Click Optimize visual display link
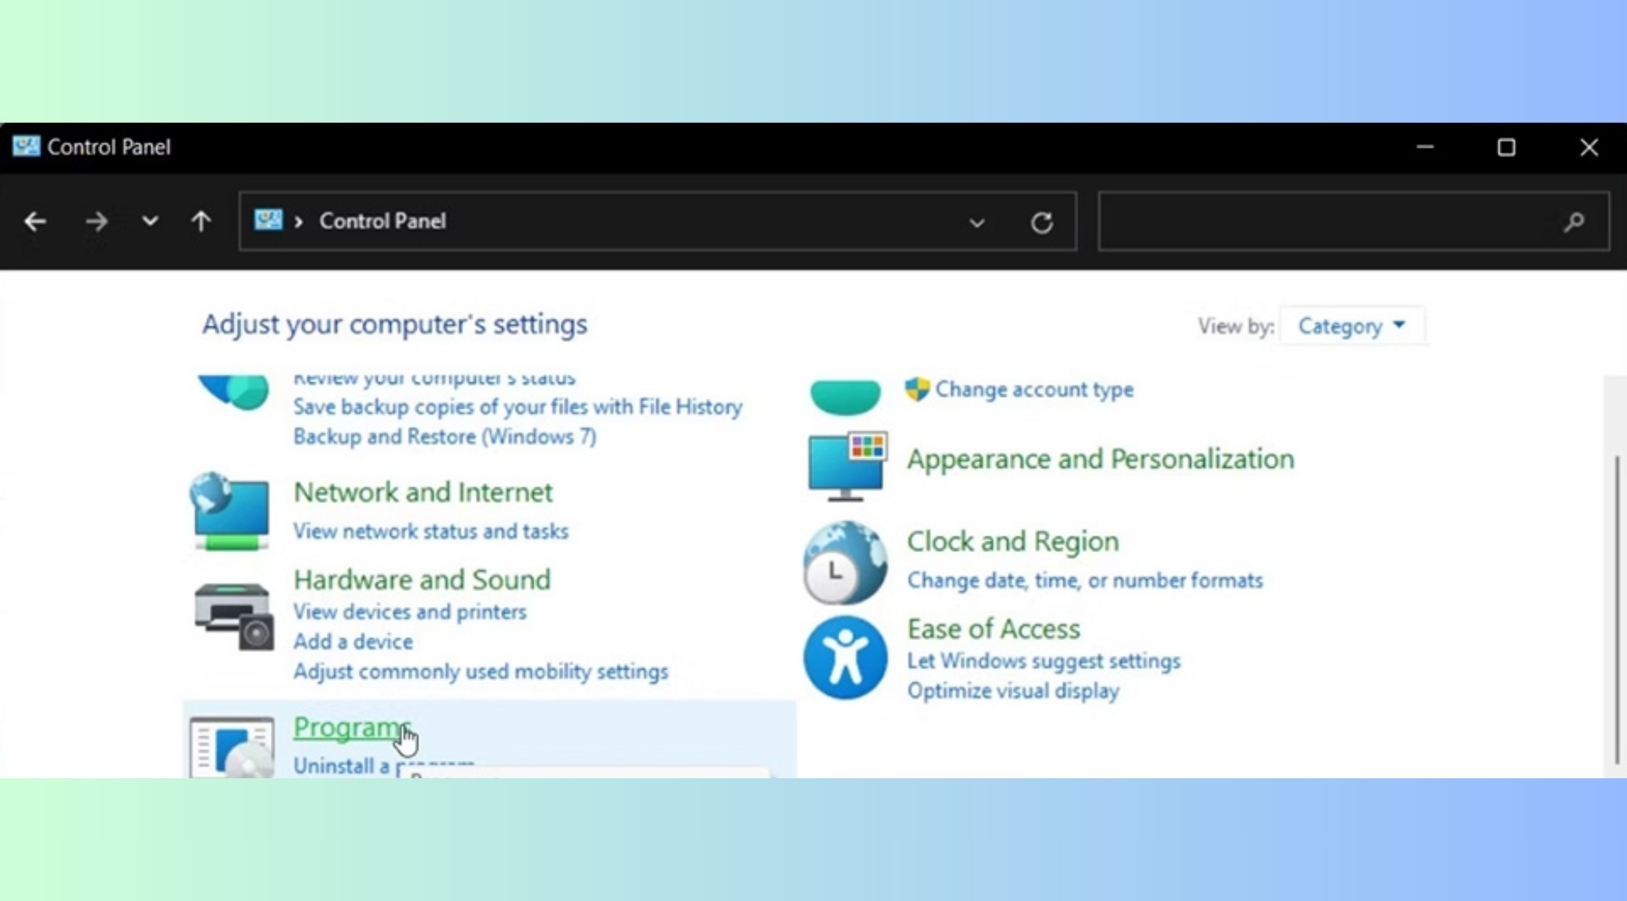Image resolution: width=1627 pixels, height=901 pixels. tap(1013, 691)
